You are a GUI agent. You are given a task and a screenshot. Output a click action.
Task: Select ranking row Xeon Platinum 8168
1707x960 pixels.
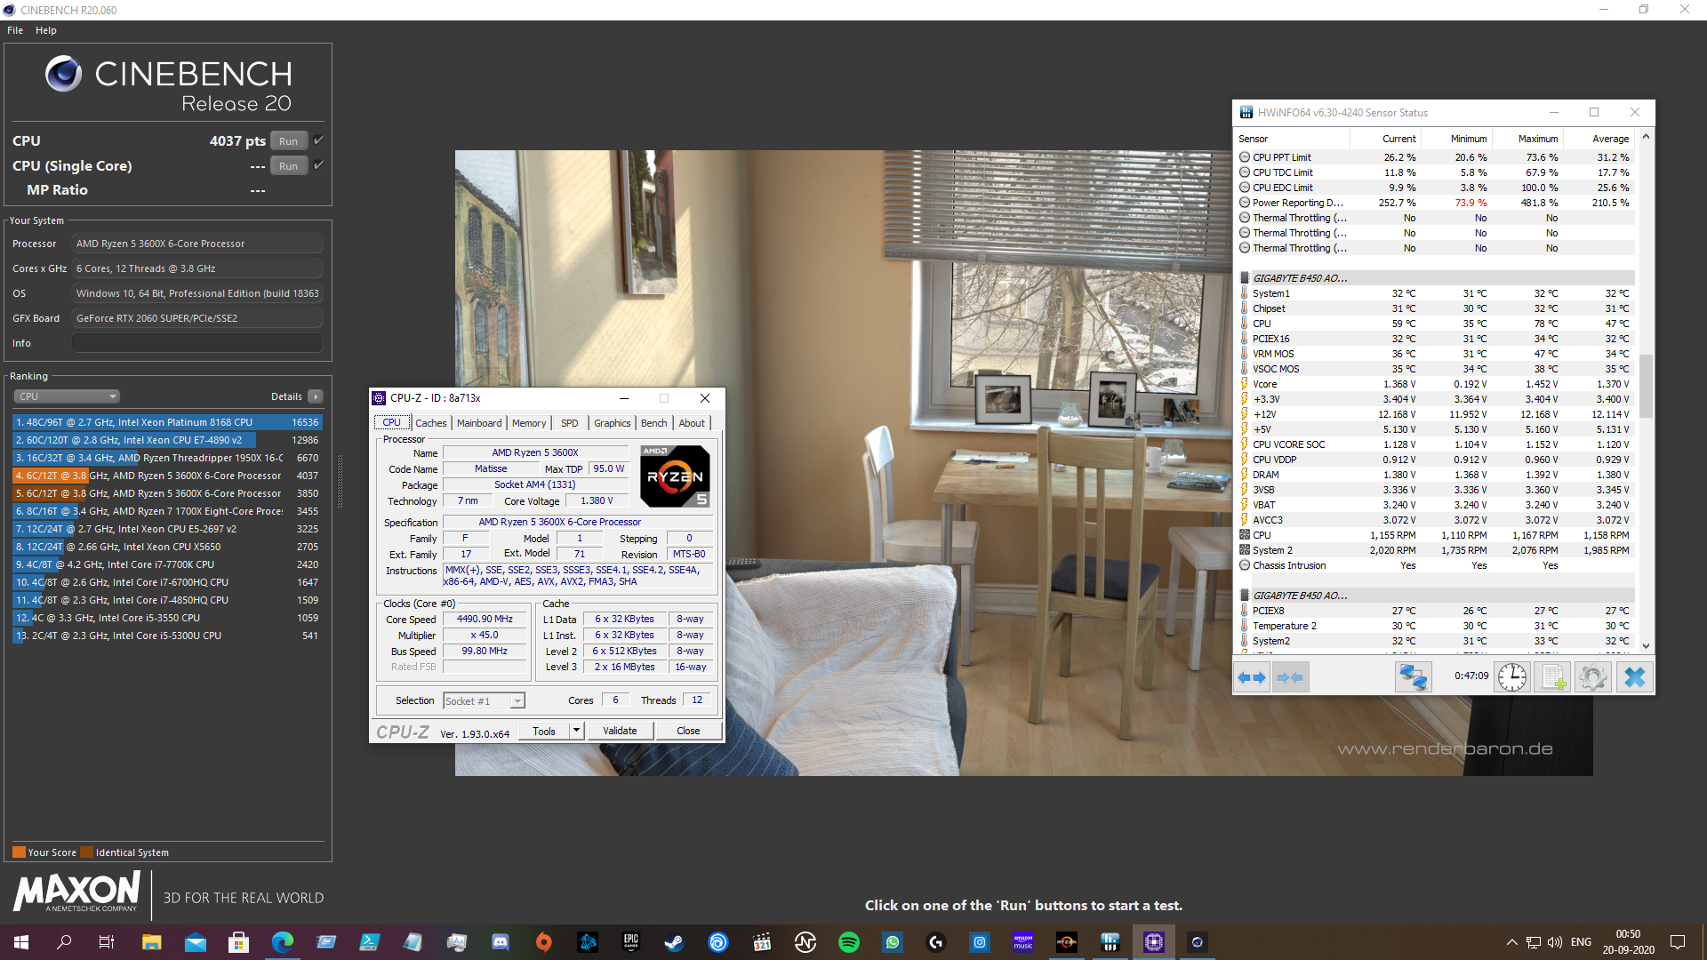pyautogui.click(x=167, y=422)
